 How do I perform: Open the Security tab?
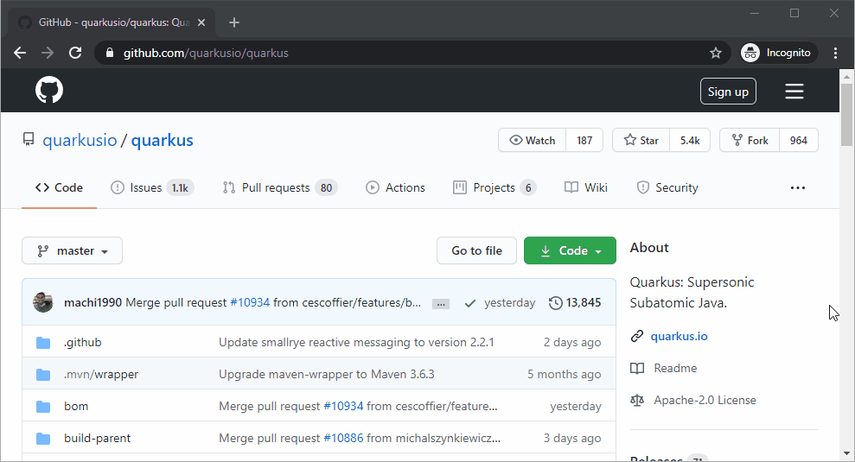coord(667,188)
